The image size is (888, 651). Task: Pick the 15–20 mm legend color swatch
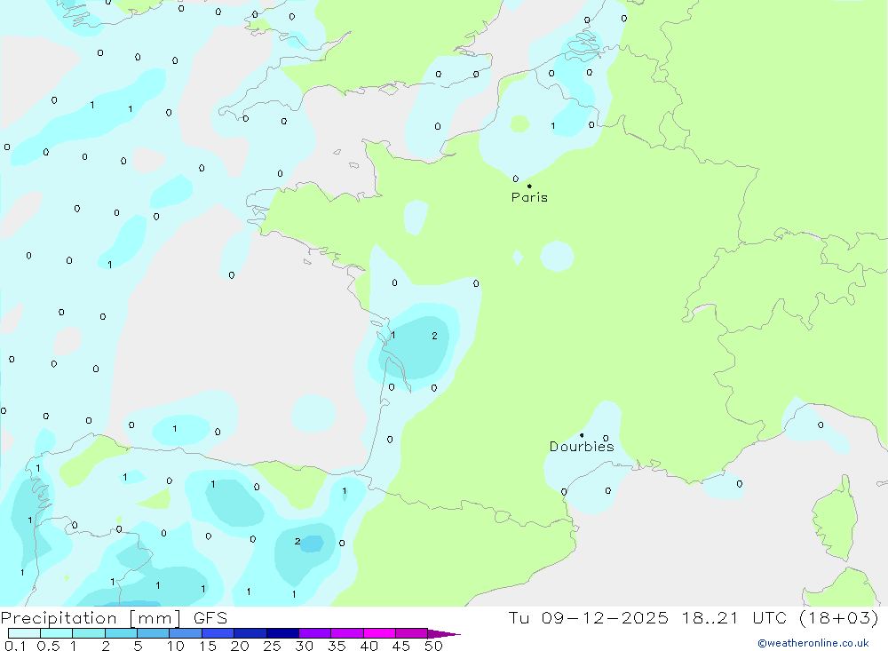coord(218,633)
